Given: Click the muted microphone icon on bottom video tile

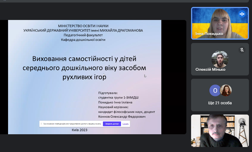Looking at the screenshot, I should (x=242, y=121).
